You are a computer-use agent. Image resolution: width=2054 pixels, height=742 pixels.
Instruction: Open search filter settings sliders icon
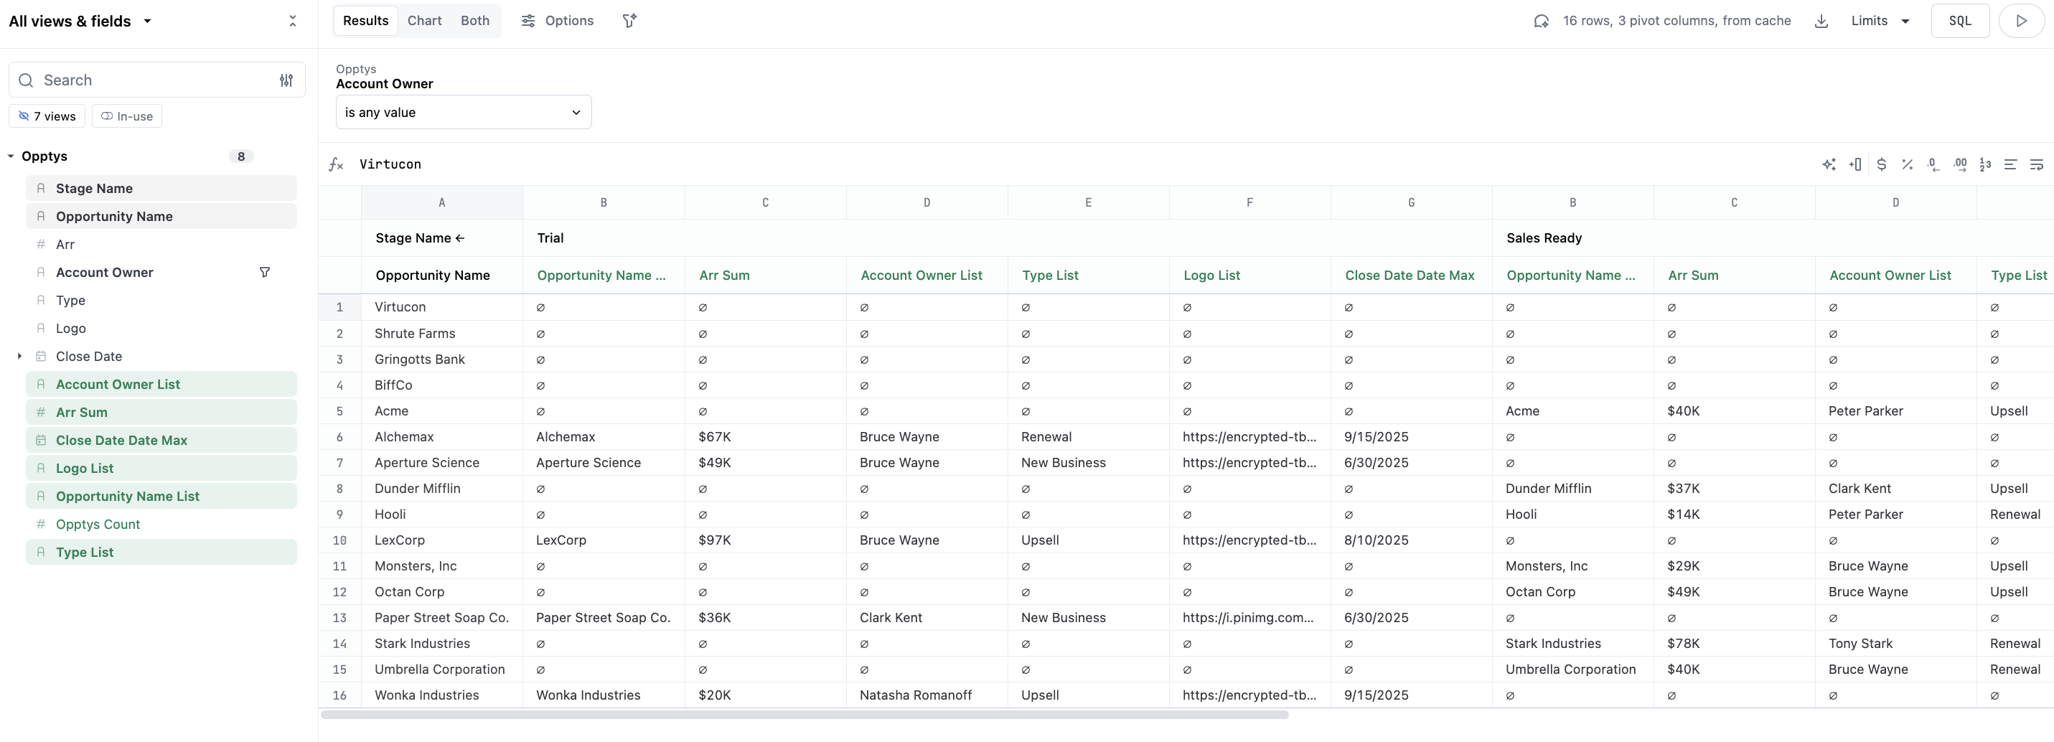pyautogui.click(x=286, y=80)
